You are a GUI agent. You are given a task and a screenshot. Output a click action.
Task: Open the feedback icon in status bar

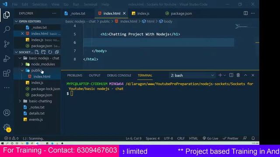click(245, 138)
